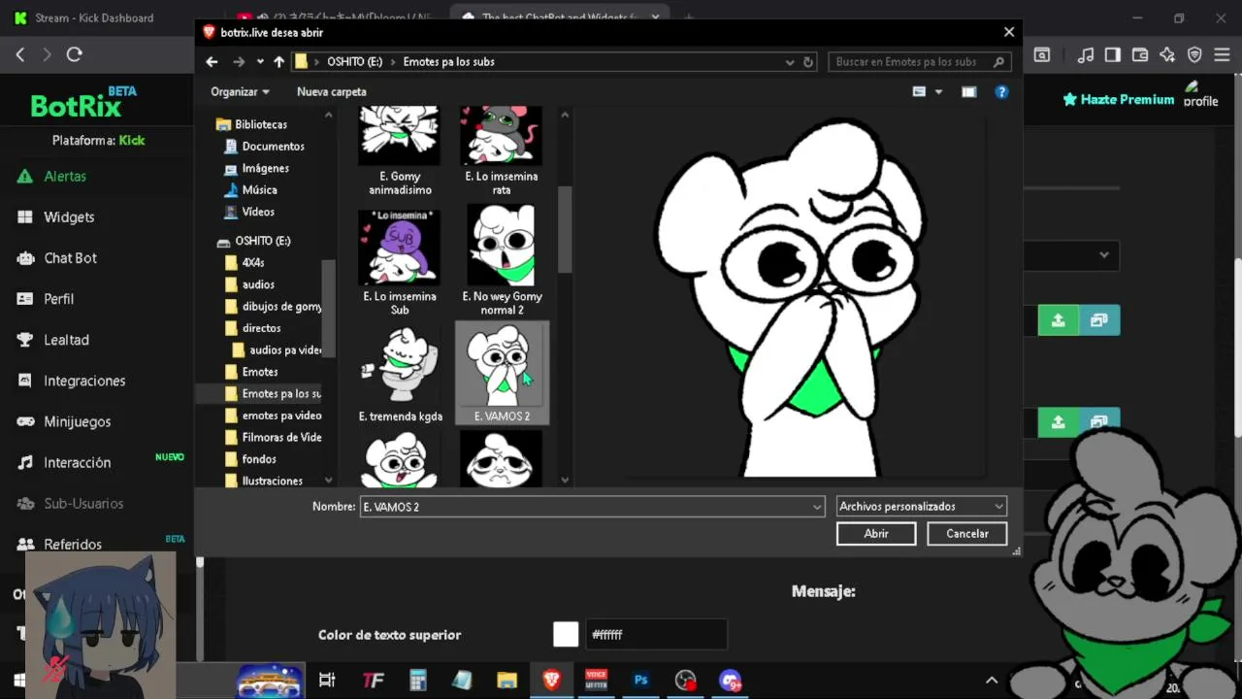
Task: Open the recent locations dropdown arrow
Action: point(260,61)
